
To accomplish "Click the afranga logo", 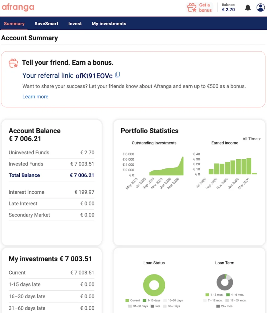I will (18, 7).
